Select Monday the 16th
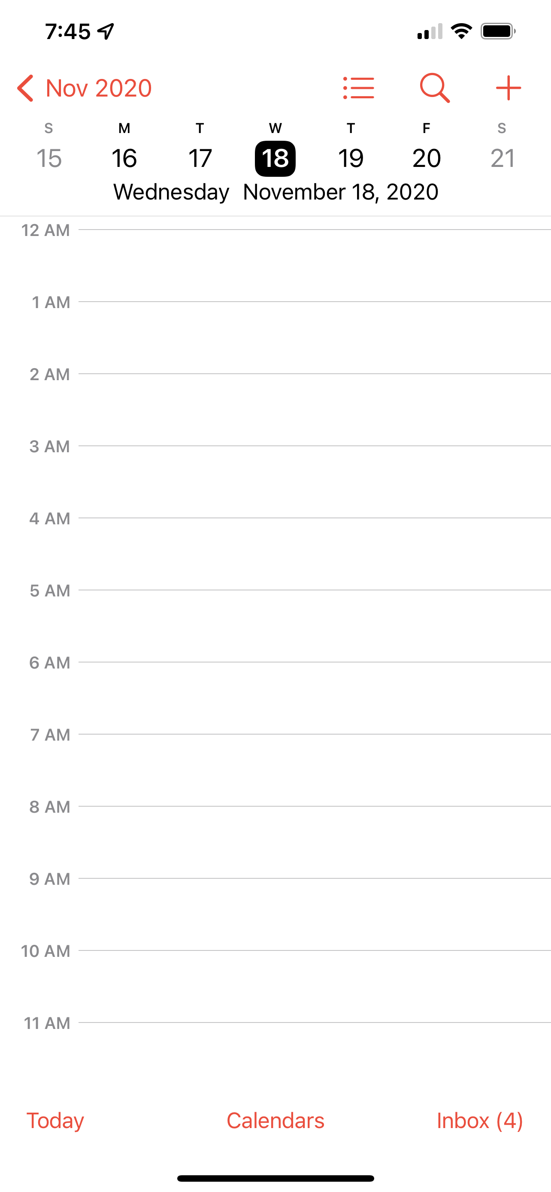 [124, 158]
